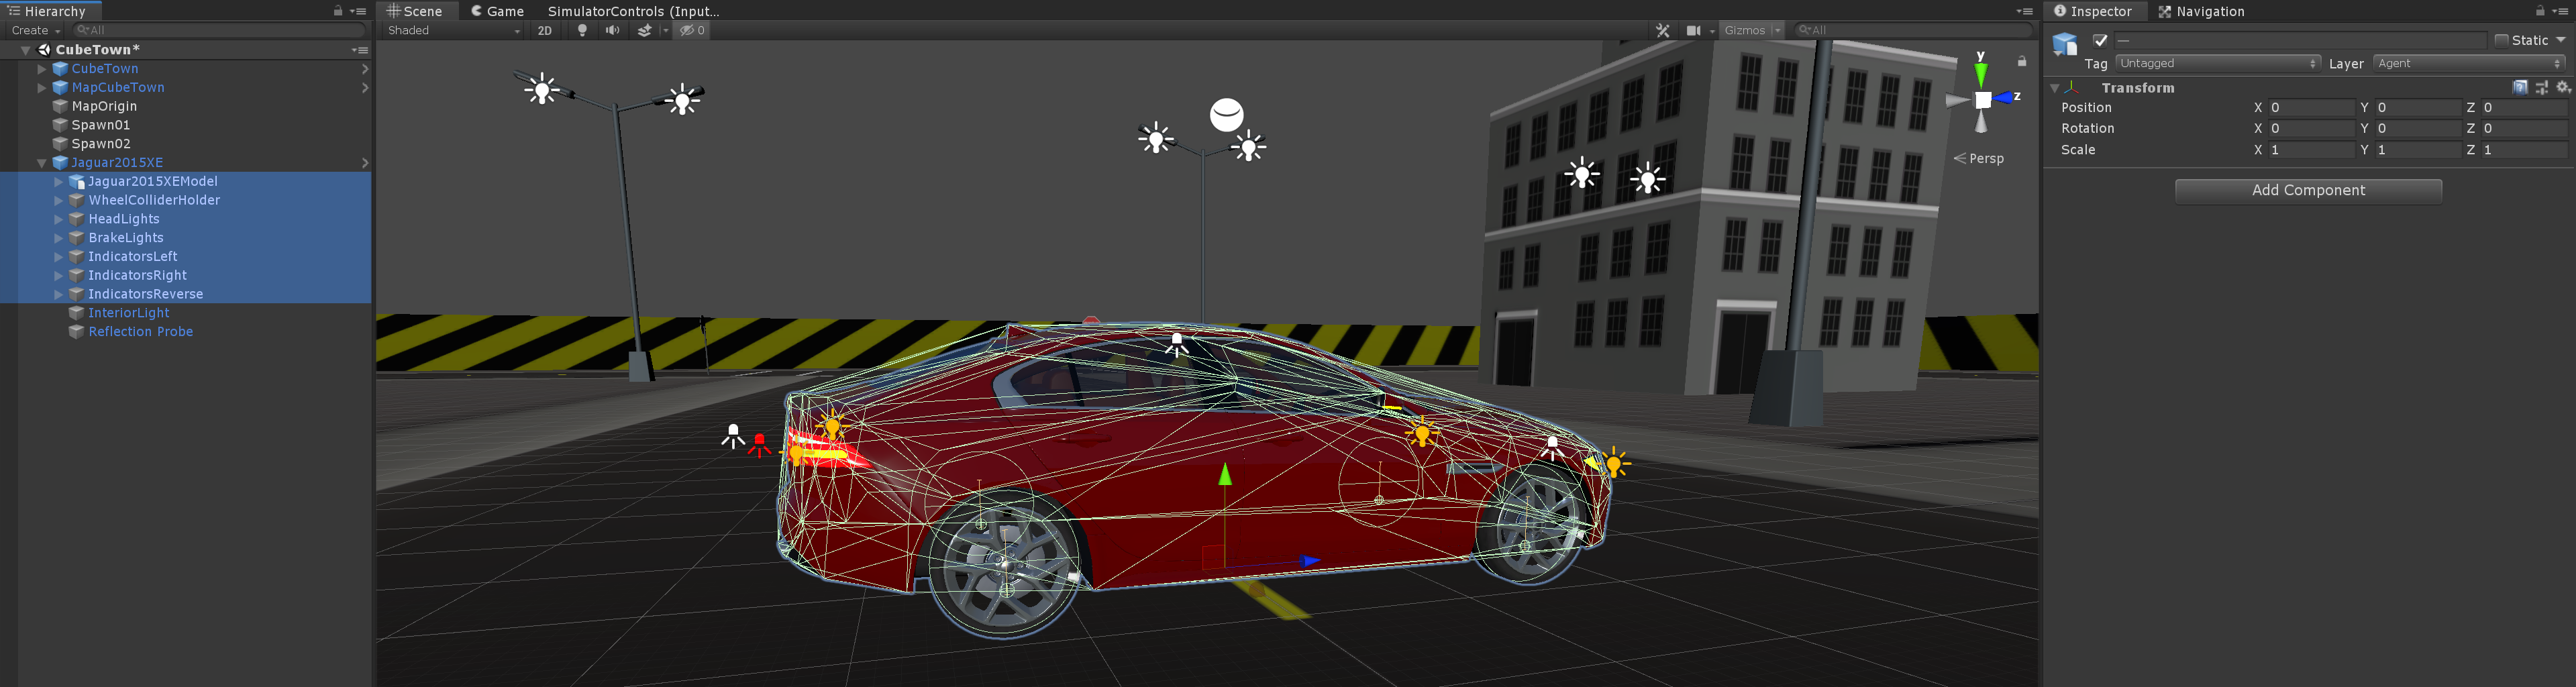The width and height of the screenshot is (2576, 687).
Task: Enable the Static checkbox
Action: click(x=2501, y=40)
